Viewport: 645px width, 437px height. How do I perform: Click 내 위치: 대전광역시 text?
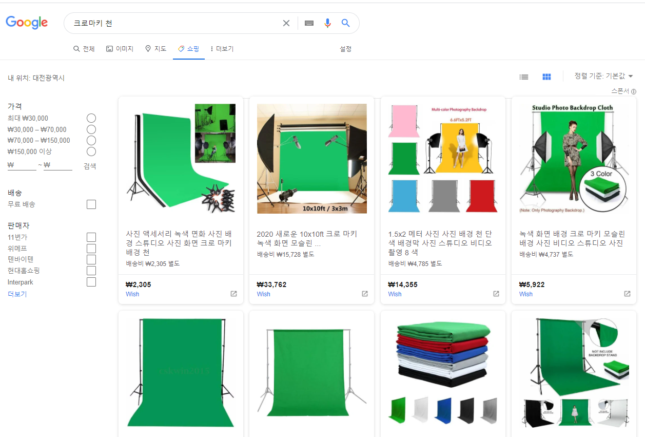[36, 78]
